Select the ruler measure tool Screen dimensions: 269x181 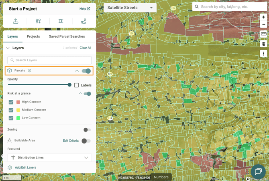point(264,34)
